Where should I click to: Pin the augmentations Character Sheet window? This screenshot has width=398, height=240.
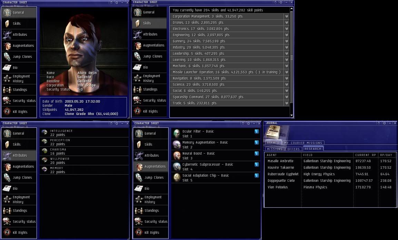pos(249,123)
